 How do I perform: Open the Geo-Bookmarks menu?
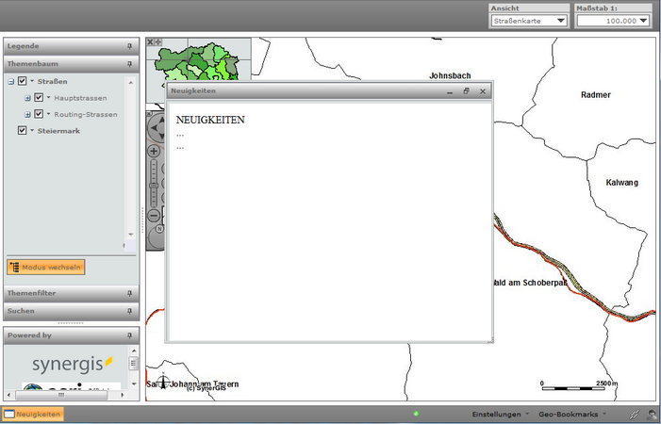point(572,415)
